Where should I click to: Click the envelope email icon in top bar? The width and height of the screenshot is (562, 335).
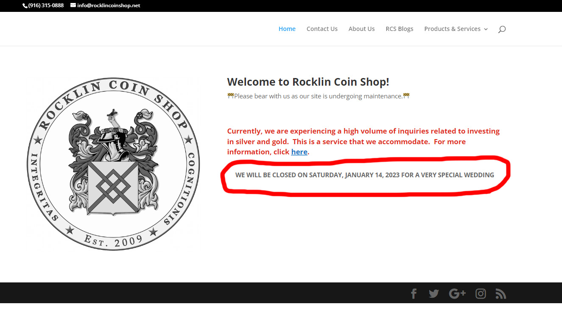73,6
